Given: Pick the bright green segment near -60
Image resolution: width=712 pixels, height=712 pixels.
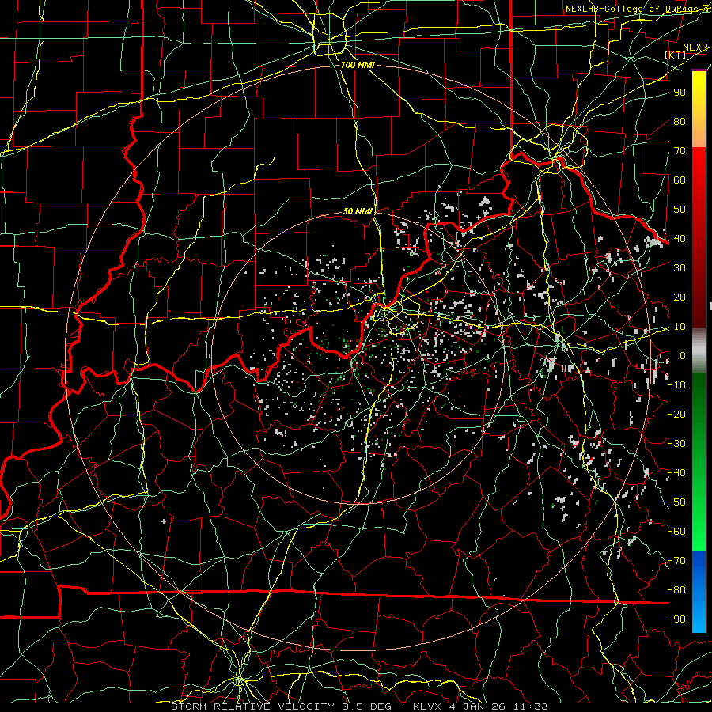Looking at the screenshot, I should 699,532.
